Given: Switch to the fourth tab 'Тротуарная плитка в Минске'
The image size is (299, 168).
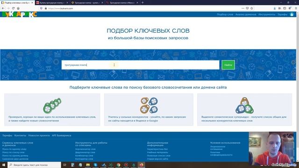Looking at the screenshot, I should click(122, 3).
